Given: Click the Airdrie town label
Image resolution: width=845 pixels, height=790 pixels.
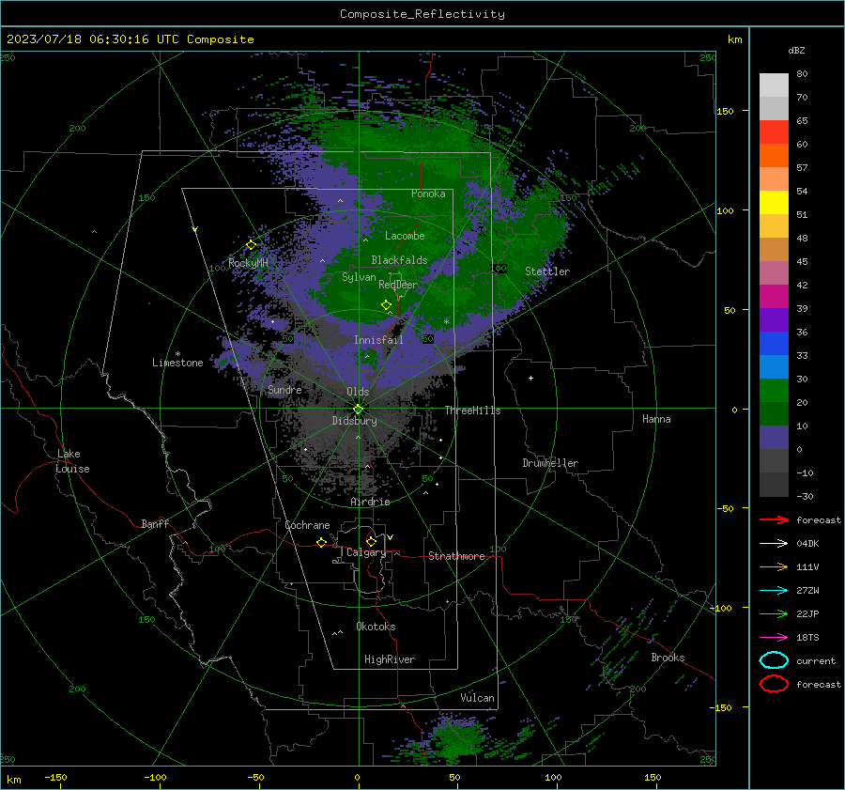Looking at the screenshot, I should tap(370, 502).
